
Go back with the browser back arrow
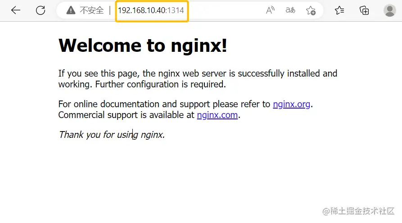point(16,10)
